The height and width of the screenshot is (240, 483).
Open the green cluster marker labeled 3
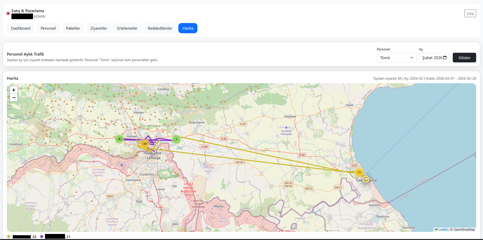[176, 139]
